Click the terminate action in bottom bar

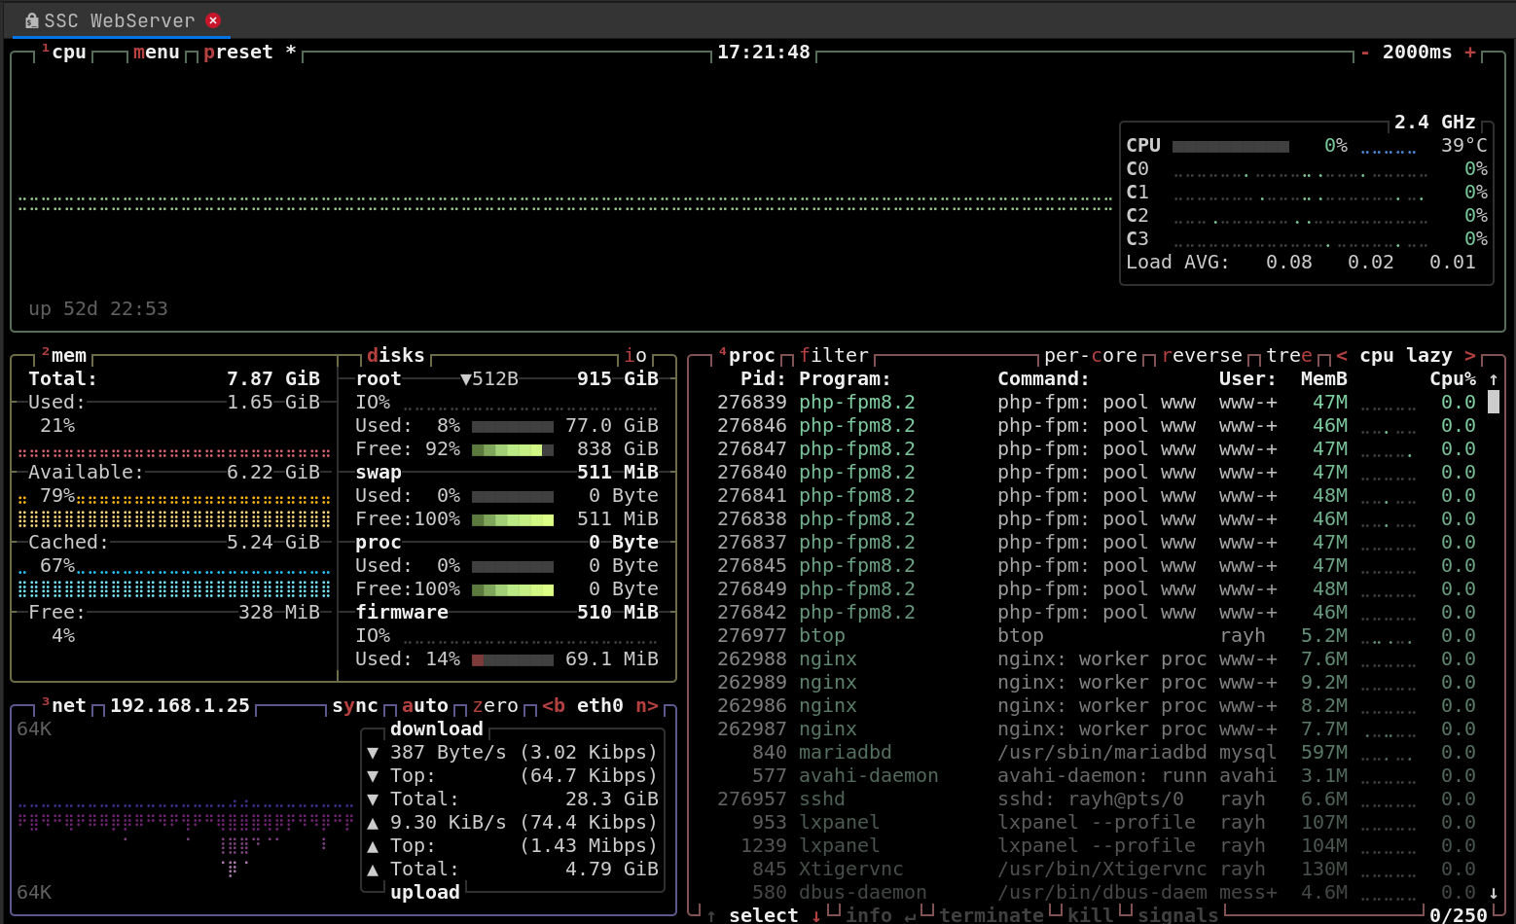click(x=992, y=914)
